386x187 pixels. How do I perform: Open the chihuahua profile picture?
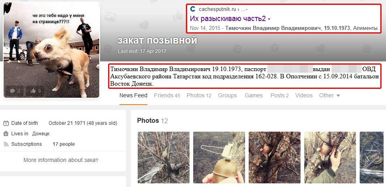pos(51,50)
